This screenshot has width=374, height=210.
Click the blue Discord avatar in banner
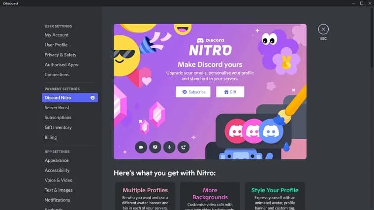click(271, 131)
